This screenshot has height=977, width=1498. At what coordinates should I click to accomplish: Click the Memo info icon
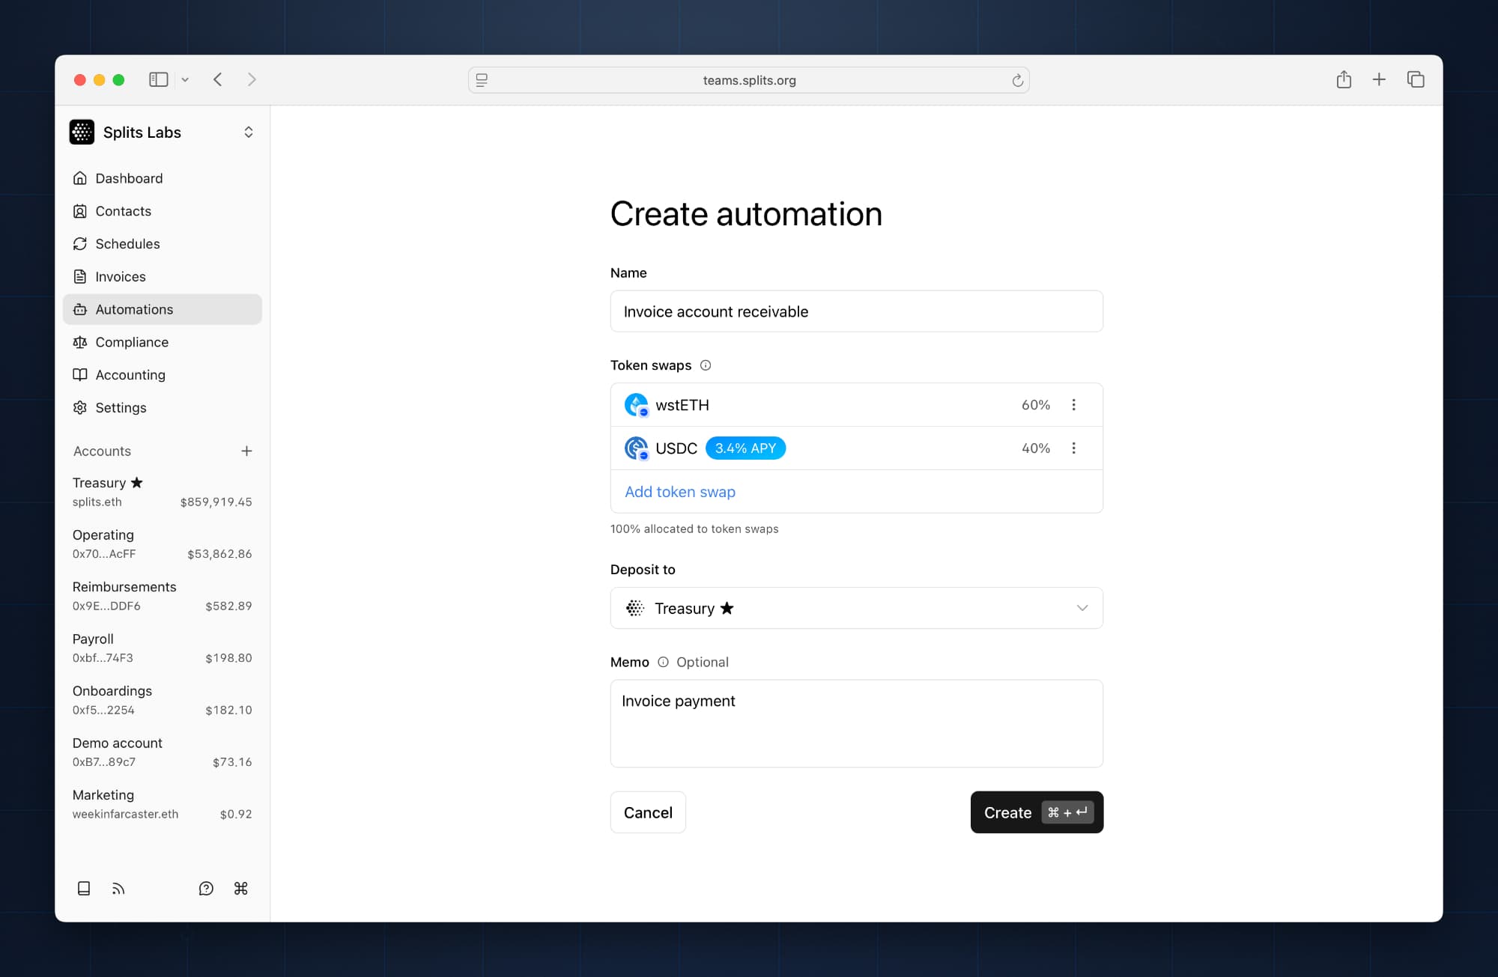(663, 662)
